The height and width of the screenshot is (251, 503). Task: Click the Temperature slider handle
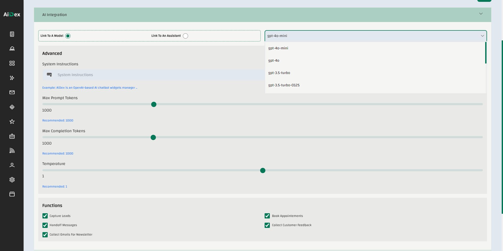263,170
